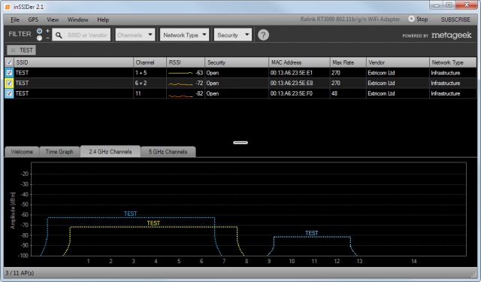Uncheck TEST network on channel 1+5
Image resolution: width=481 pixels, height=282 pixels.
(9, 73)
